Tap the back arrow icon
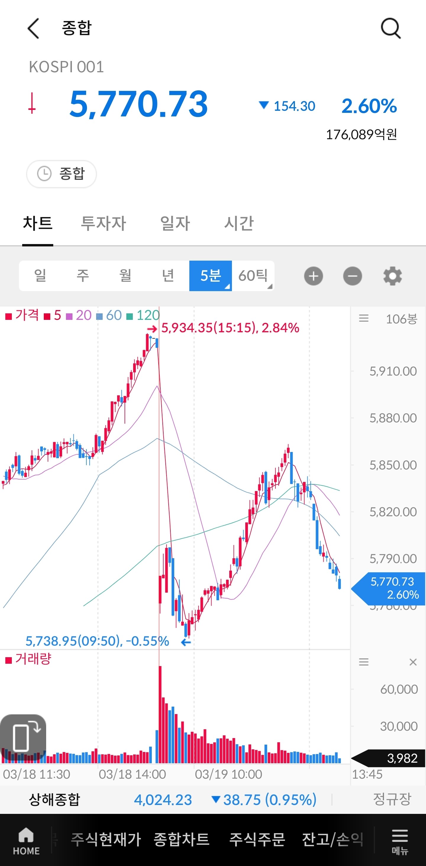Screen dimensions: 426x866 click(x=33, y=28)
